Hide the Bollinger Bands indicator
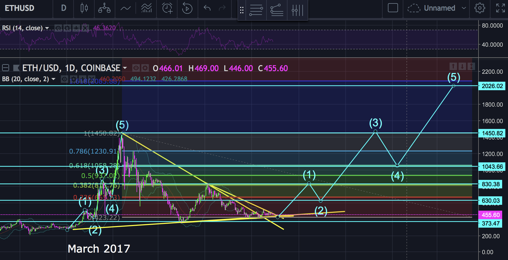This screenshot has height=260, width=508. click(64, 79)
